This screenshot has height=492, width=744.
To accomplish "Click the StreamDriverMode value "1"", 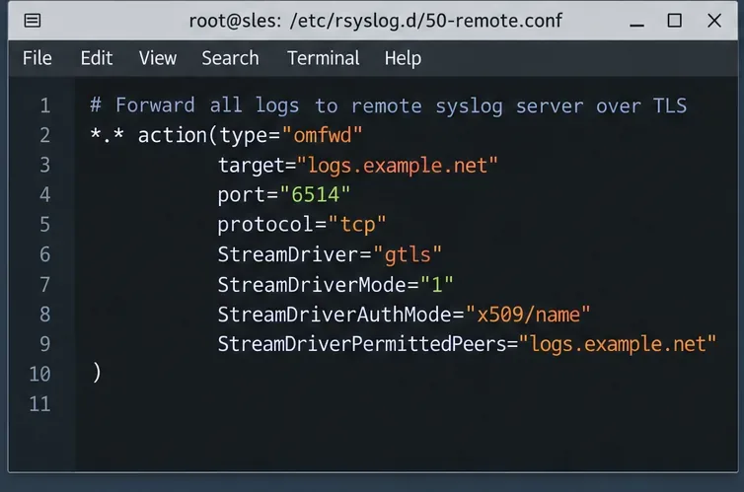I will click(436, 284).
